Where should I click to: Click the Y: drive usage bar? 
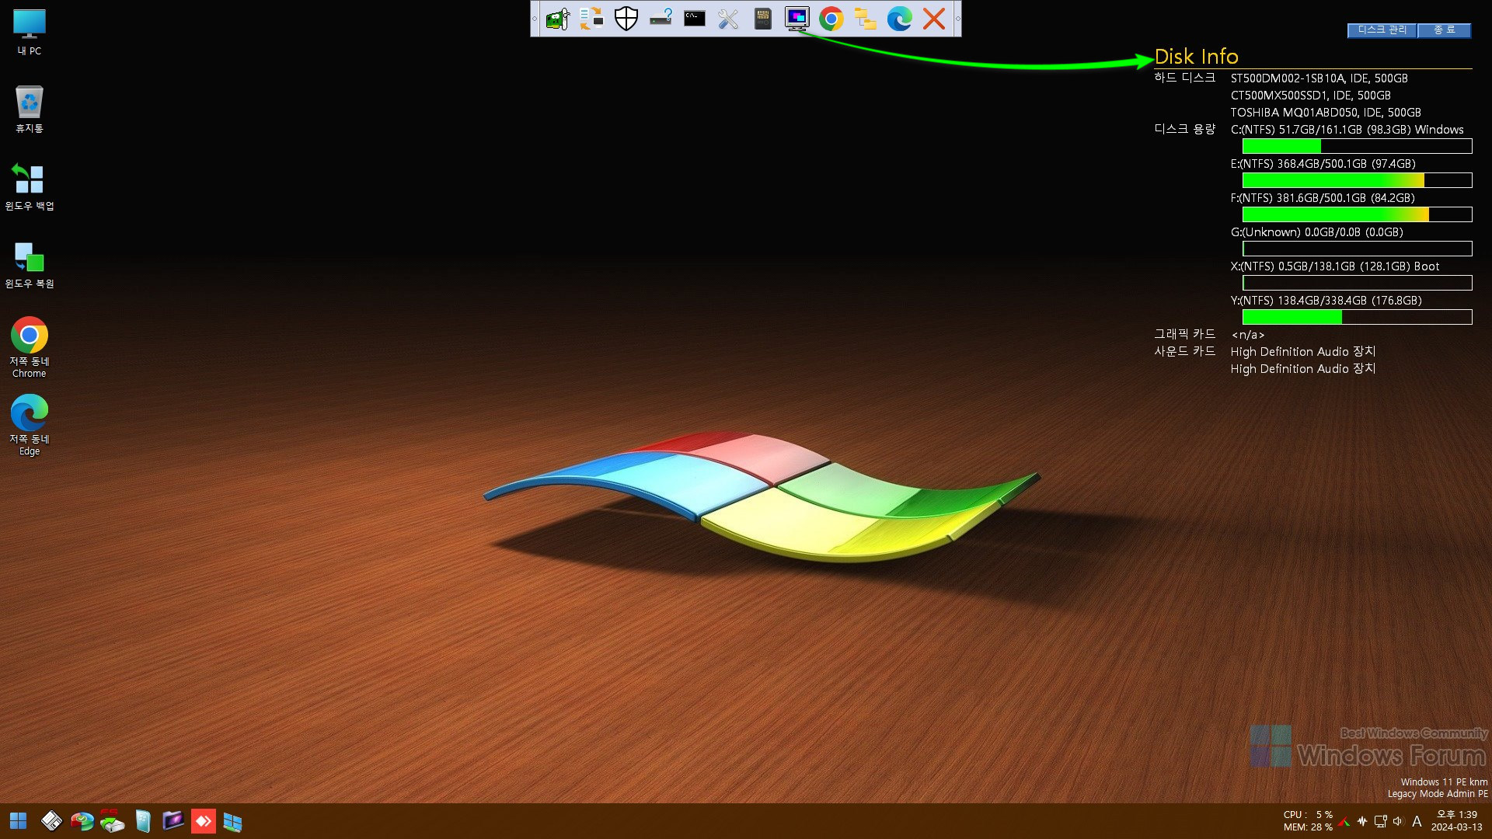tap(1357, 317)
